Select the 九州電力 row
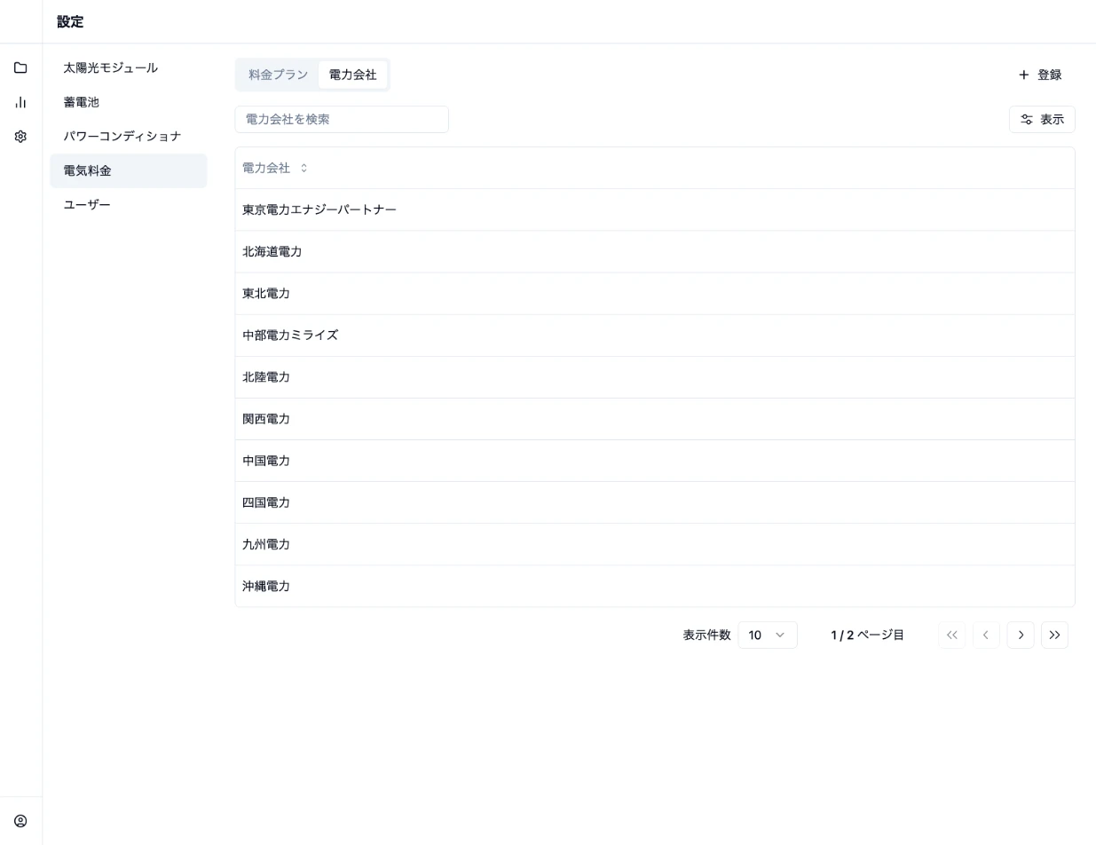 tap(655, 544)
